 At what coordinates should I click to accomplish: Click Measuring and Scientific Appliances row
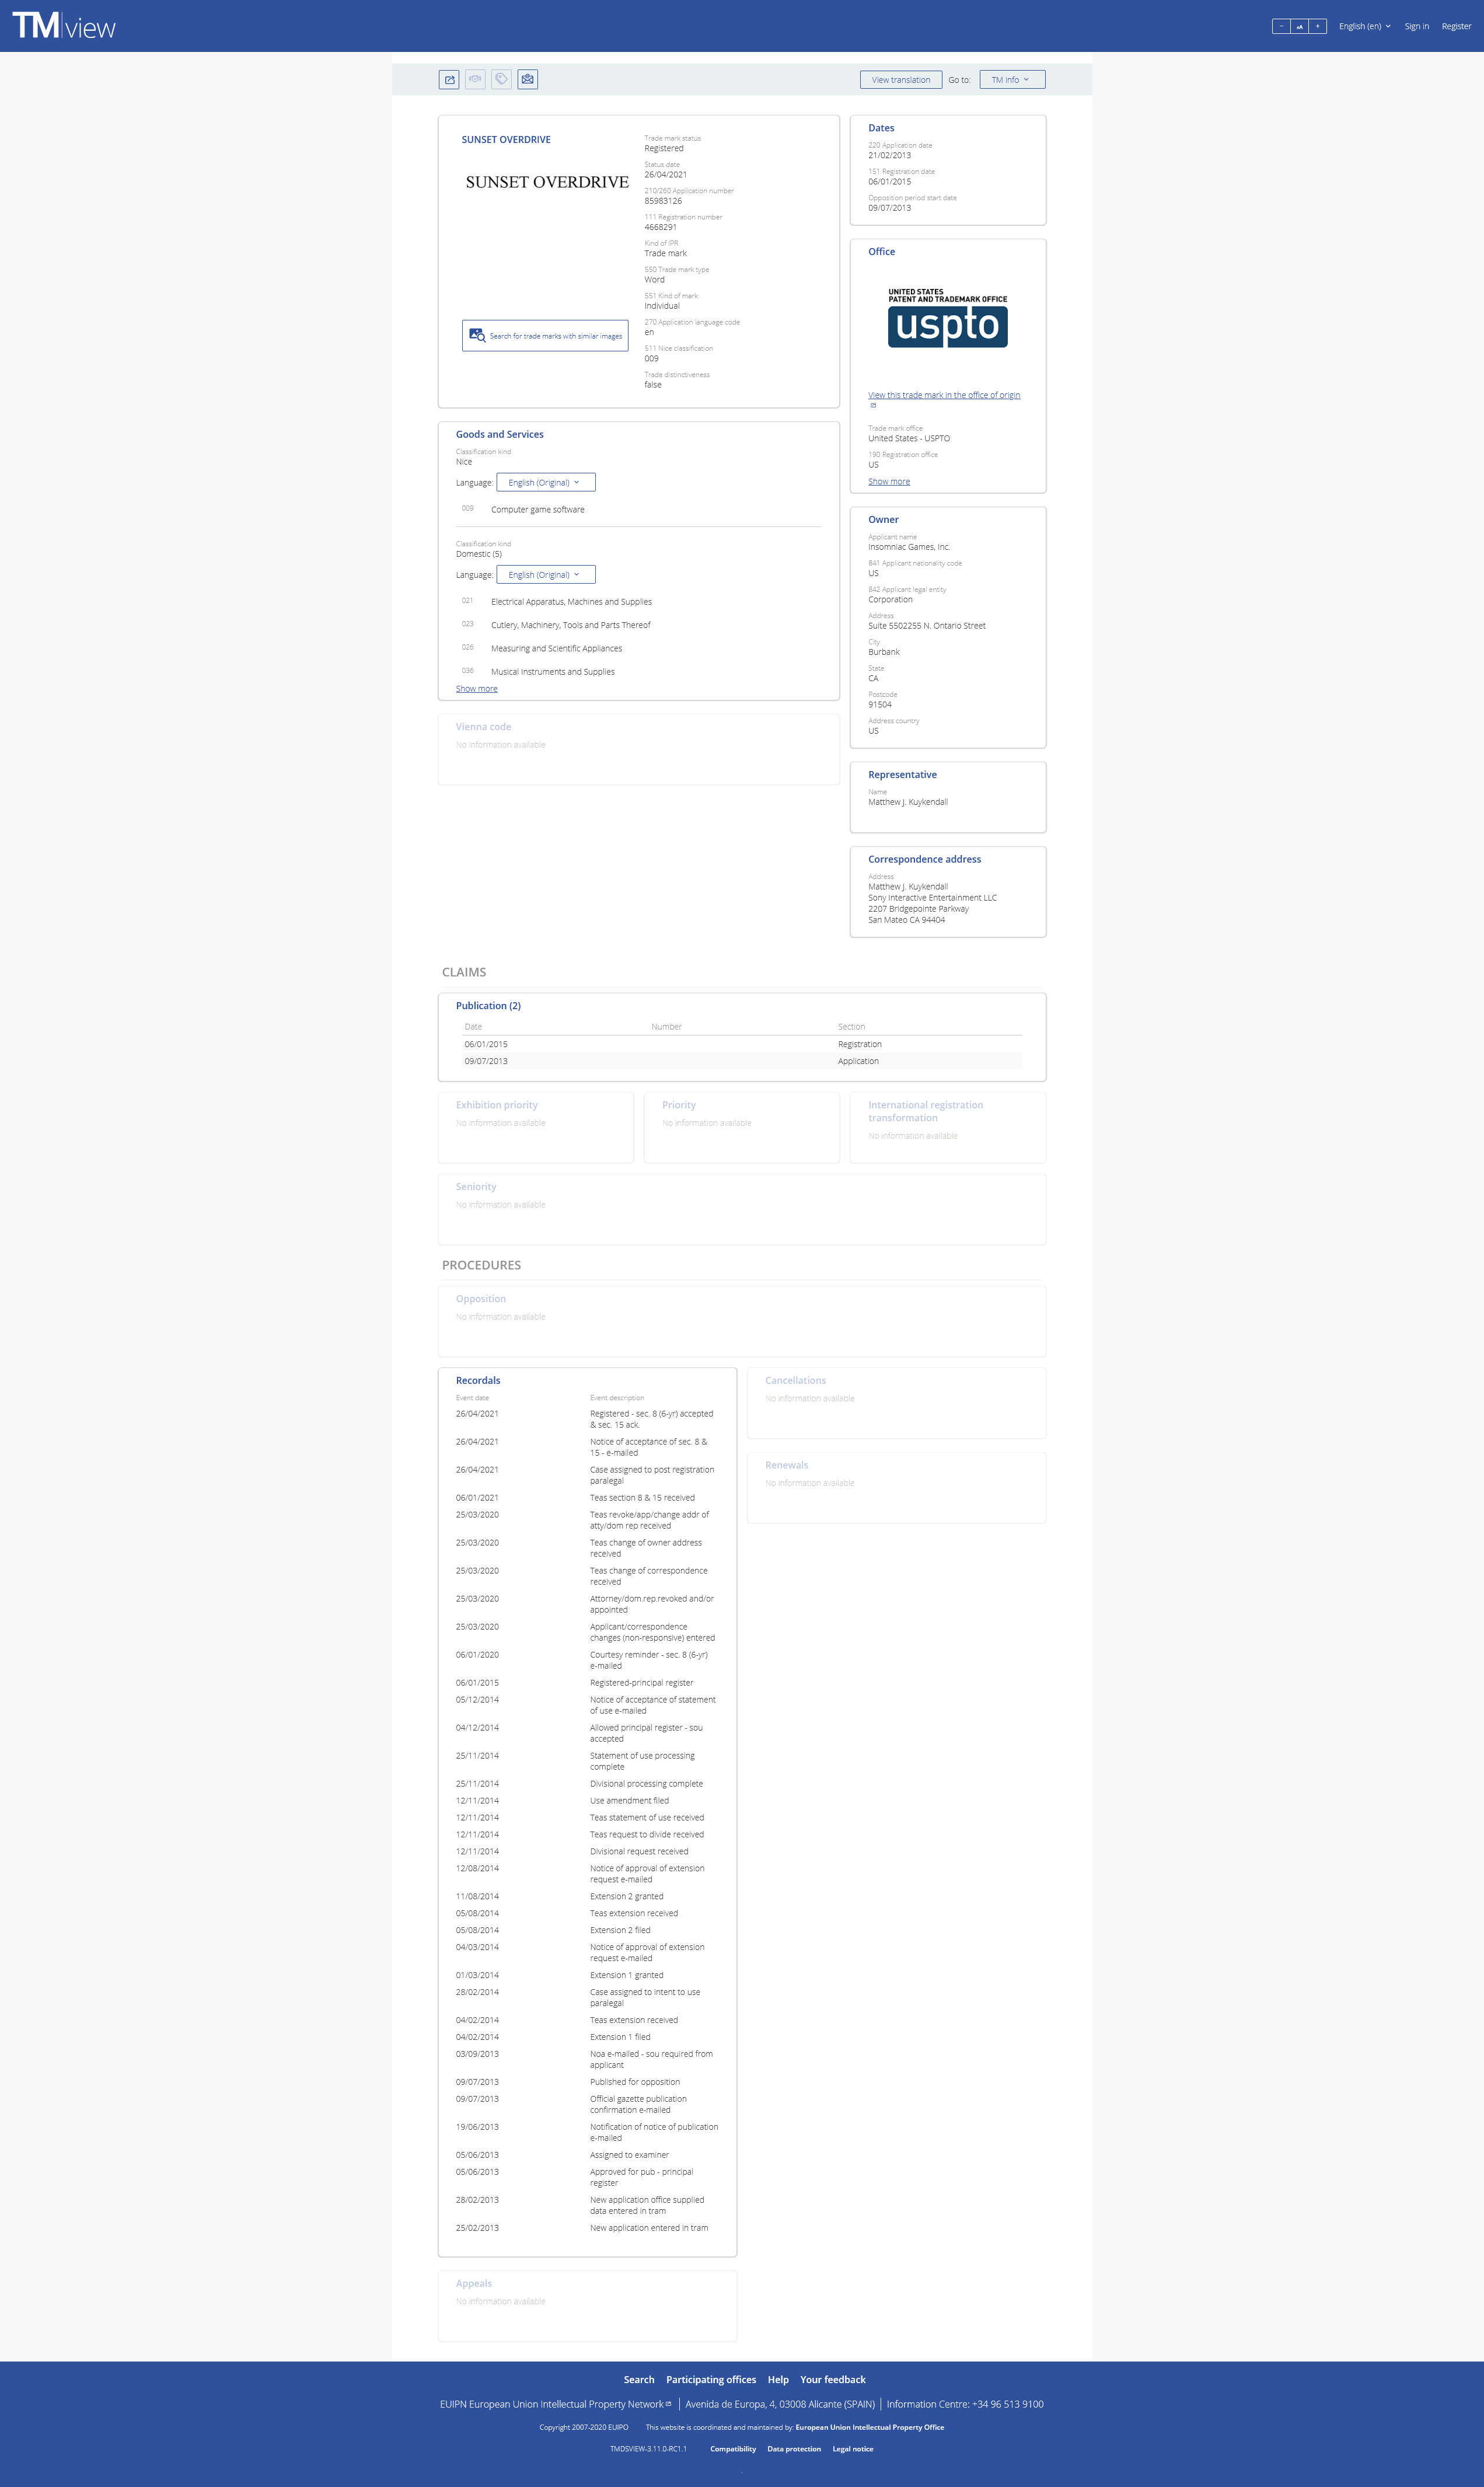pos(556,648)
